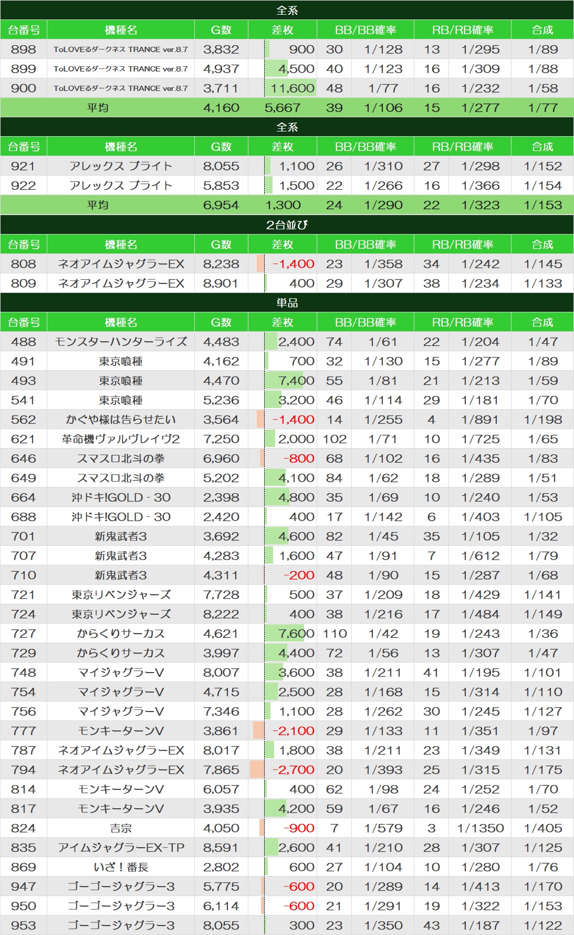Click the -1,400 value in row 808
Viewport: 574px width, 935px height.
[x=294, y=264]
